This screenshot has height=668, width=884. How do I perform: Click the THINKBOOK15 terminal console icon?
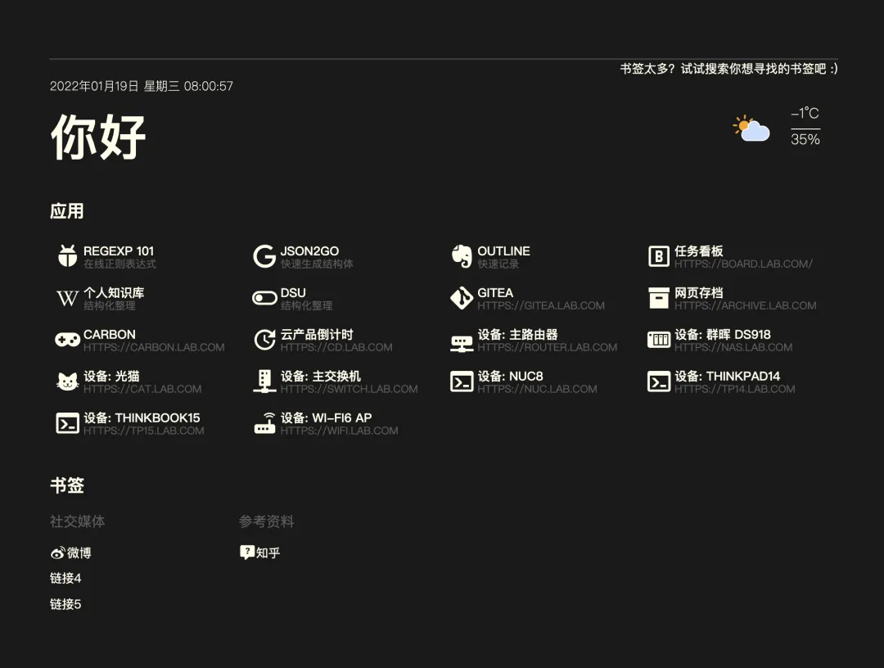coord(68,423)
